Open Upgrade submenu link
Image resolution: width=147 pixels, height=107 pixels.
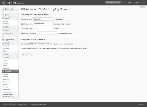tap(6, 68)
